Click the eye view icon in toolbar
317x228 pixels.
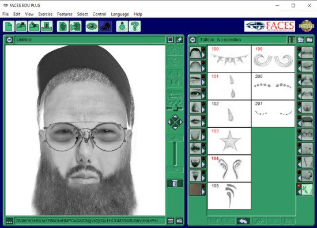92,26
